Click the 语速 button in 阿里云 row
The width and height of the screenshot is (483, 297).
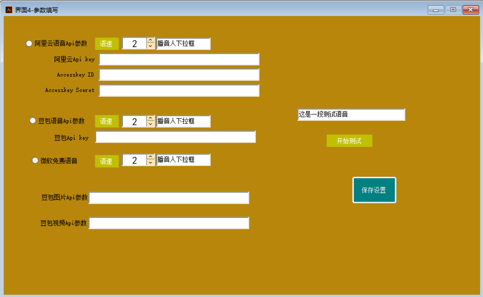tap(107, 44)
